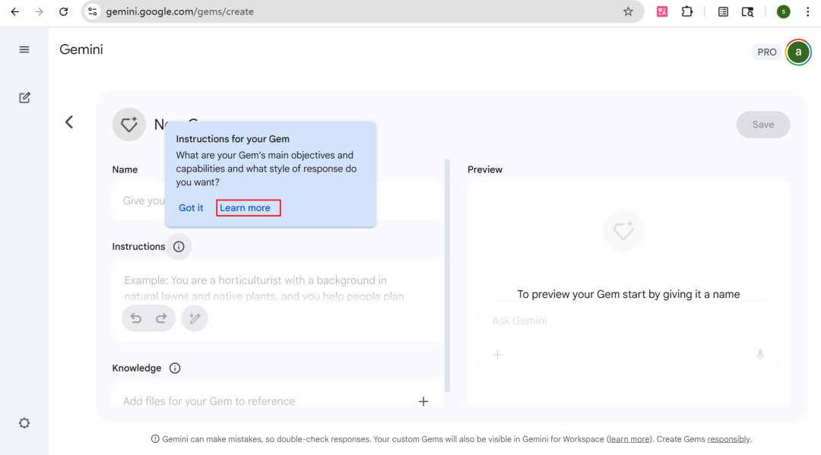Redo instruction edit
Screen dimensions: 821x455
click(161, 318)
